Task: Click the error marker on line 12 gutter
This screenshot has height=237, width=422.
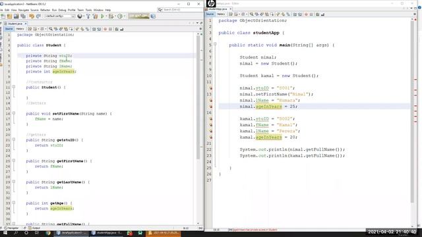Action: pos(211,88)
